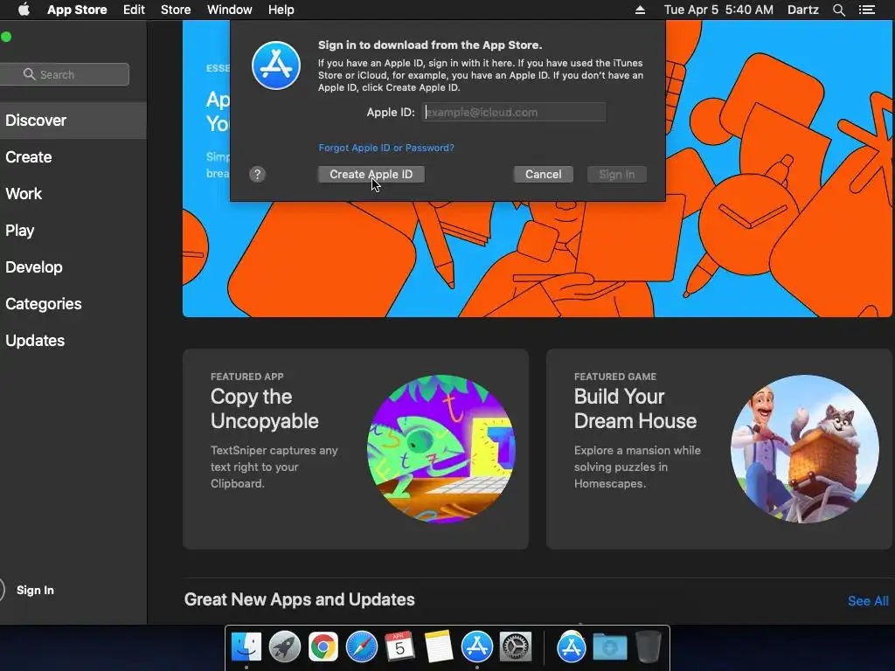Open the Trash in the Dock
The width and height of the screenshot is (895, 671).
click(x=648, y=647)
